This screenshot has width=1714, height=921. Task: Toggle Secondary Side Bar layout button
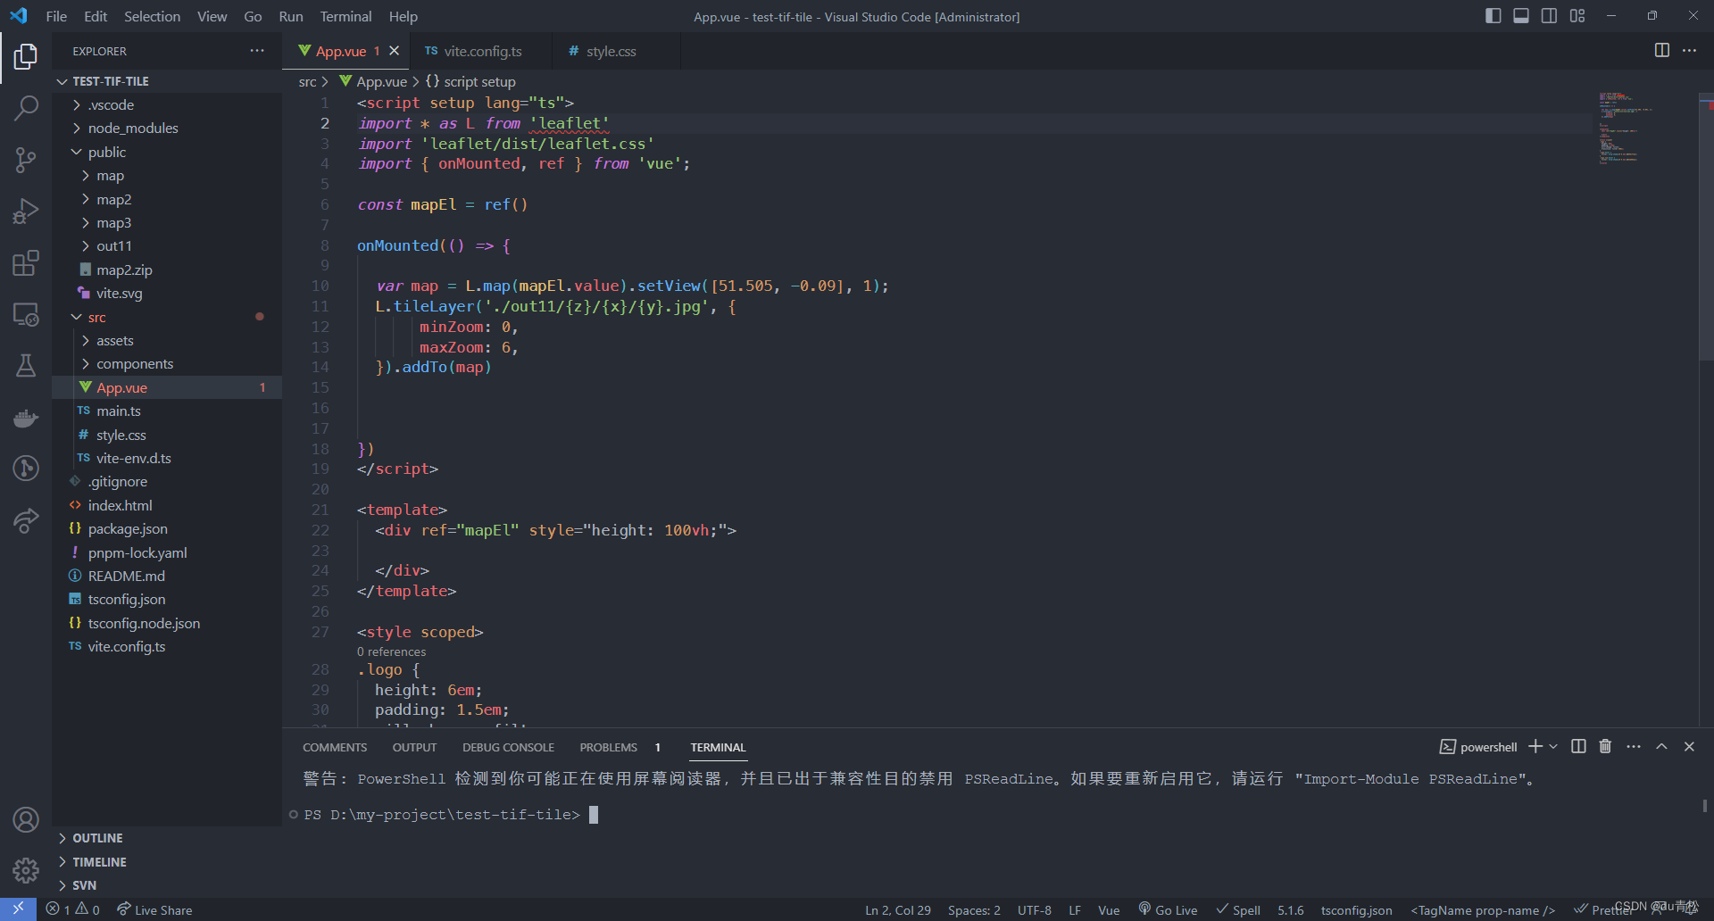click(1549, 16)
